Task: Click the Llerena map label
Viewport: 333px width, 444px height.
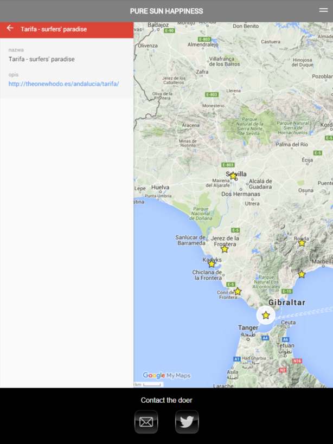Action: (234, 91)
